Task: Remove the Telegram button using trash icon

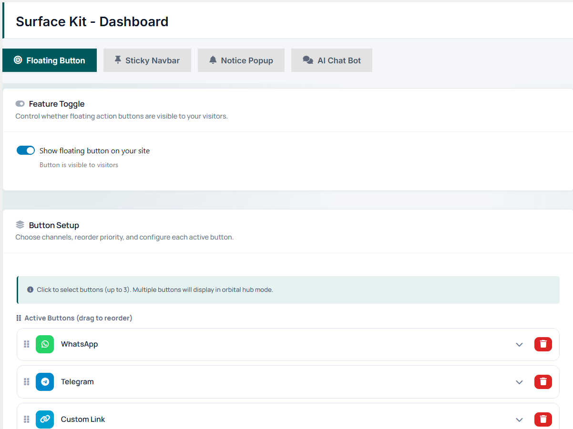Action: pyautogui.click(x=543, y=382)
